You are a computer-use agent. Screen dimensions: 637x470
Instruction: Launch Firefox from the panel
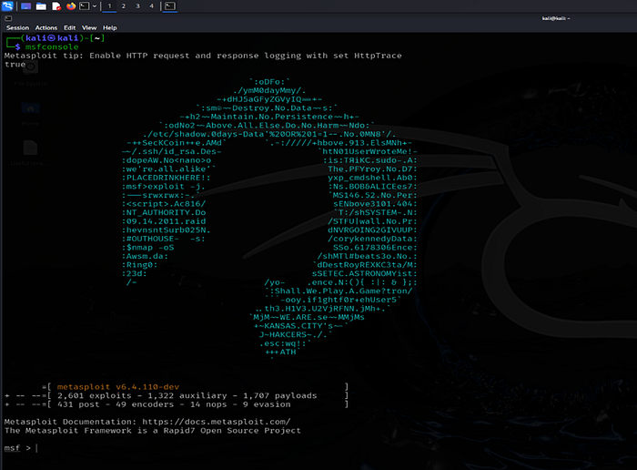point(71,6)
